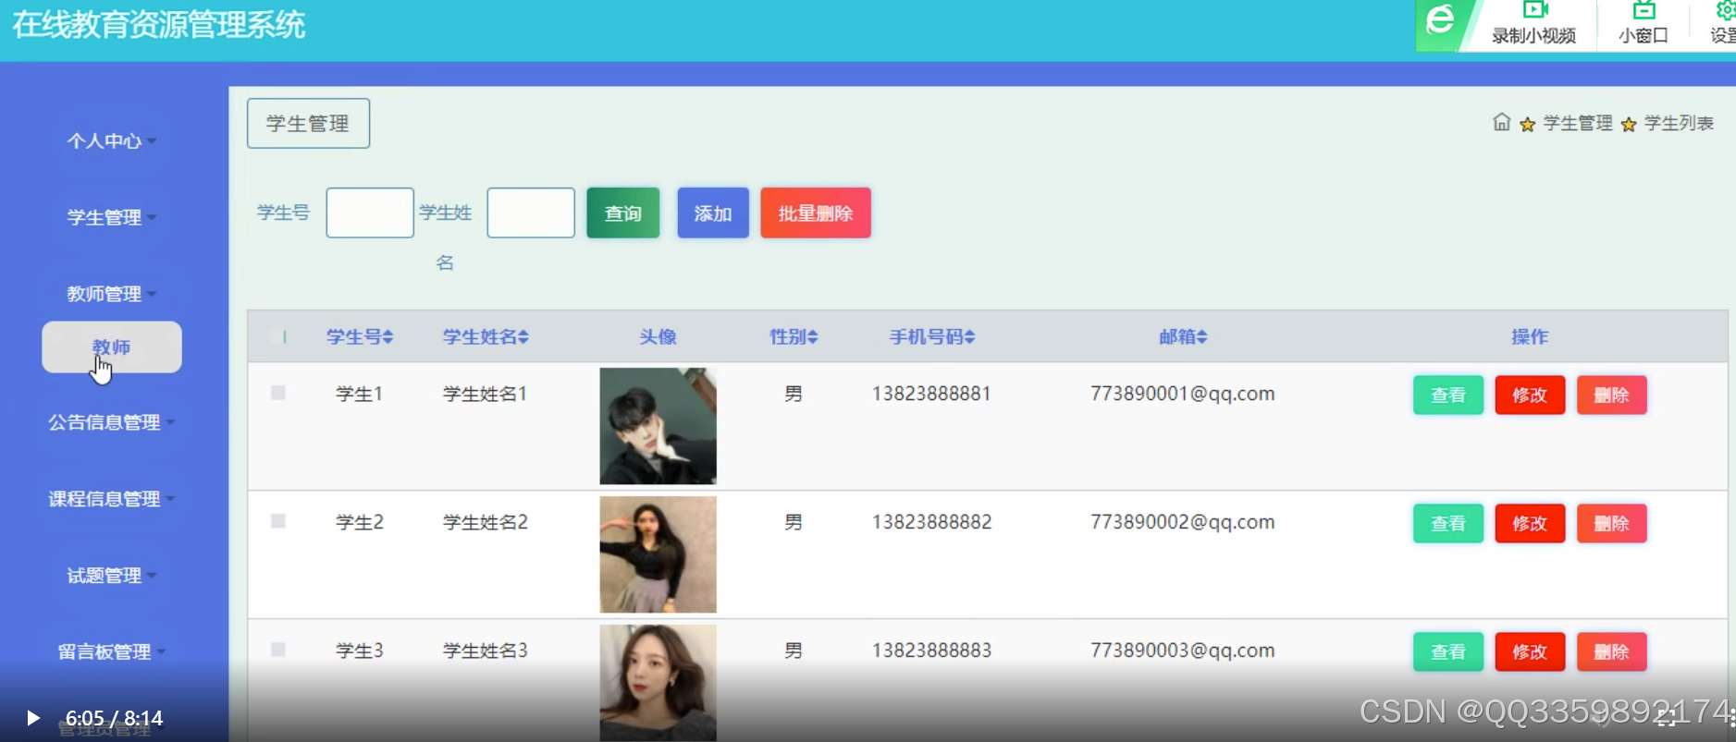The width and height of the screenshot is (1736, 742).
Task: Click phone number 13823888881 cell
Action: pyautogui.click(x=931, y=394)
